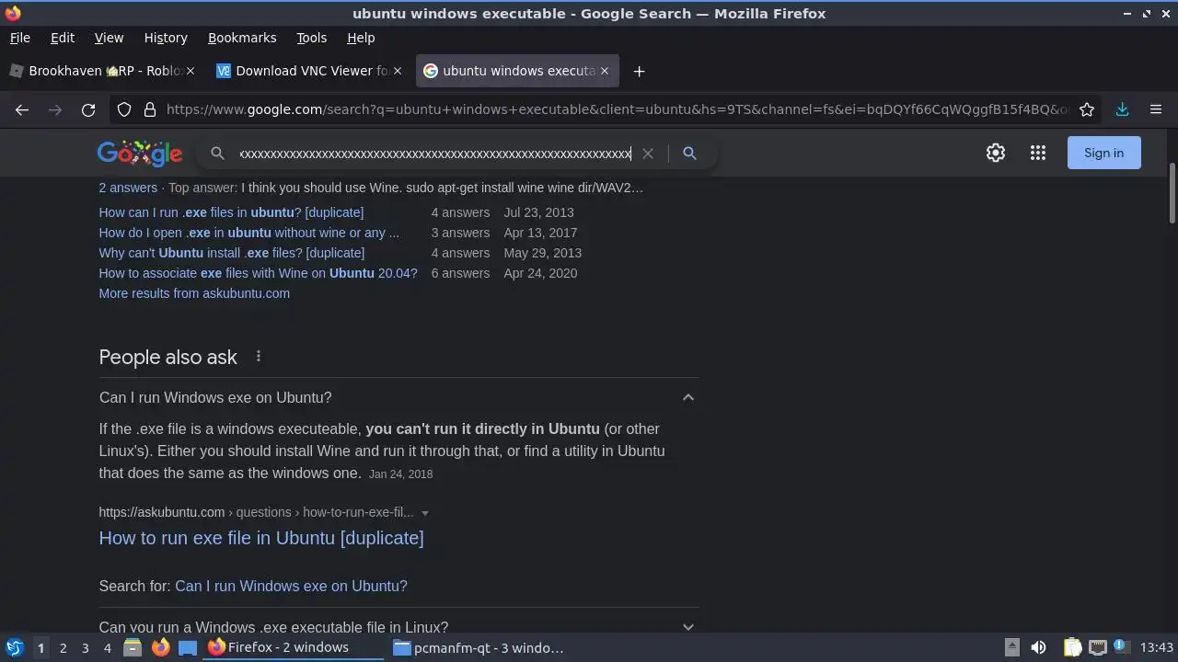Open the Help menu
1178x662 pixels.
[x=361, y=38]
